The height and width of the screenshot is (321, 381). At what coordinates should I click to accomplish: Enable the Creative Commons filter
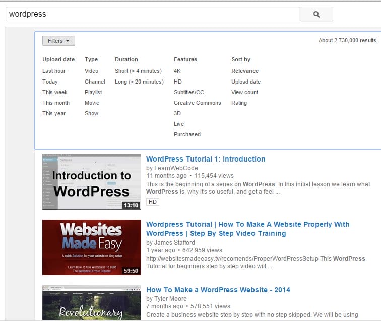pos(198,103)
